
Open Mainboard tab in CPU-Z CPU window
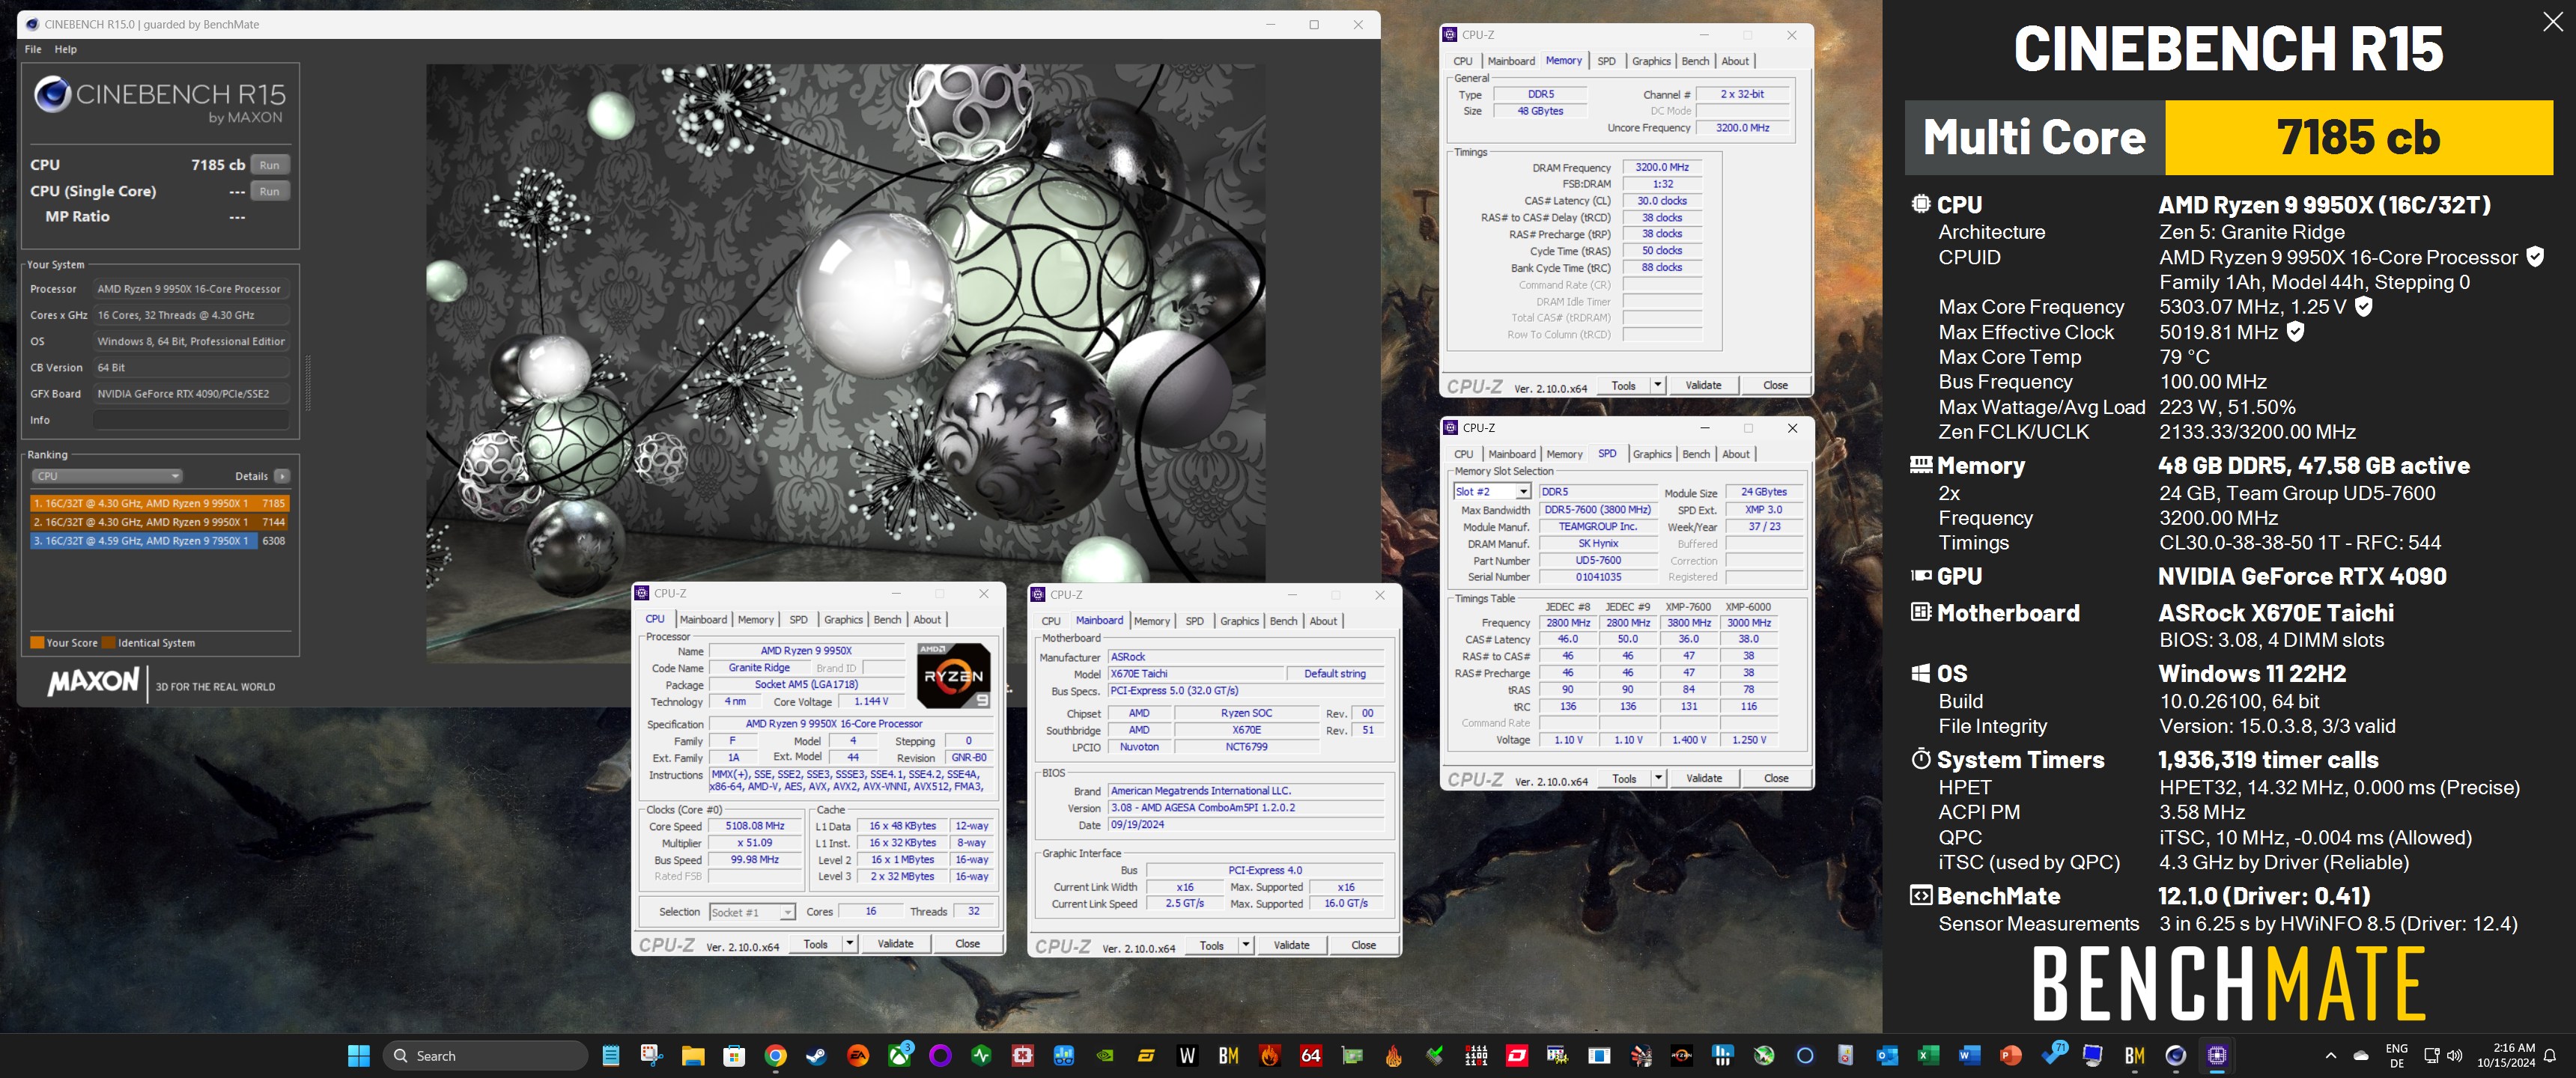click(x=703, y=620)
